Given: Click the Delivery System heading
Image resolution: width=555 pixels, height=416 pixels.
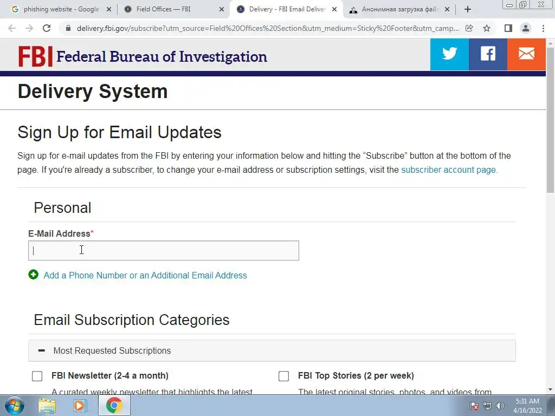Looking at the screenshot, I should [x=93, y=91].
